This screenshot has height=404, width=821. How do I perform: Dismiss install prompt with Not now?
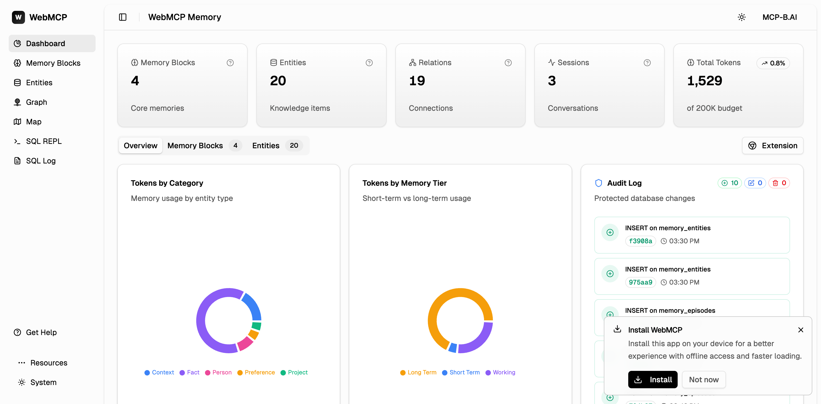(x=704, y=380)
